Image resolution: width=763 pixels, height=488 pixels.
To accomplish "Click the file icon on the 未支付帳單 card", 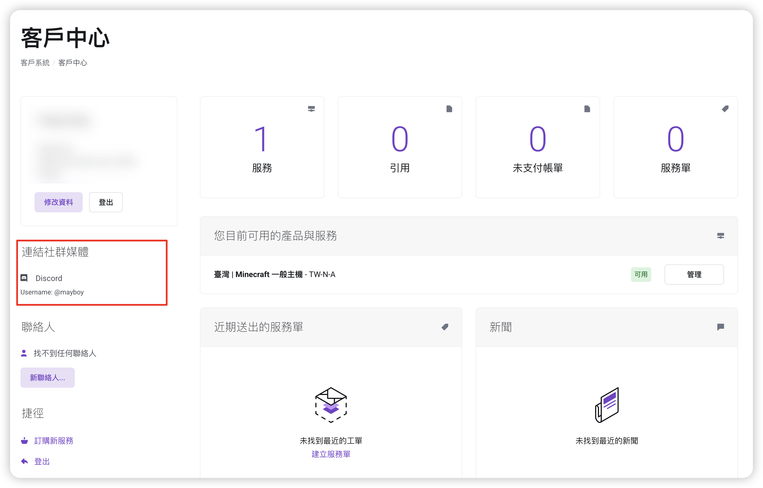I will pyautogui.click(x=587, y=109).
